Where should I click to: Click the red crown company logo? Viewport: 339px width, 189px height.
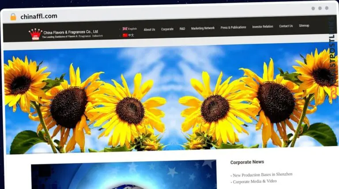point(35,34)
